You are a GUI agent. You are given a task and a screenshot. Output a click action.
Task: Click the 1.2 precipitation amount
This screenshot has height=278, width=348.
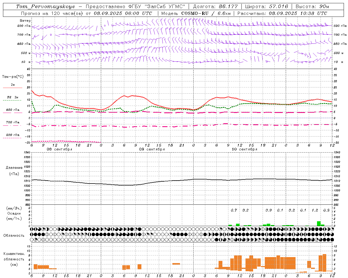coord(315,210)
